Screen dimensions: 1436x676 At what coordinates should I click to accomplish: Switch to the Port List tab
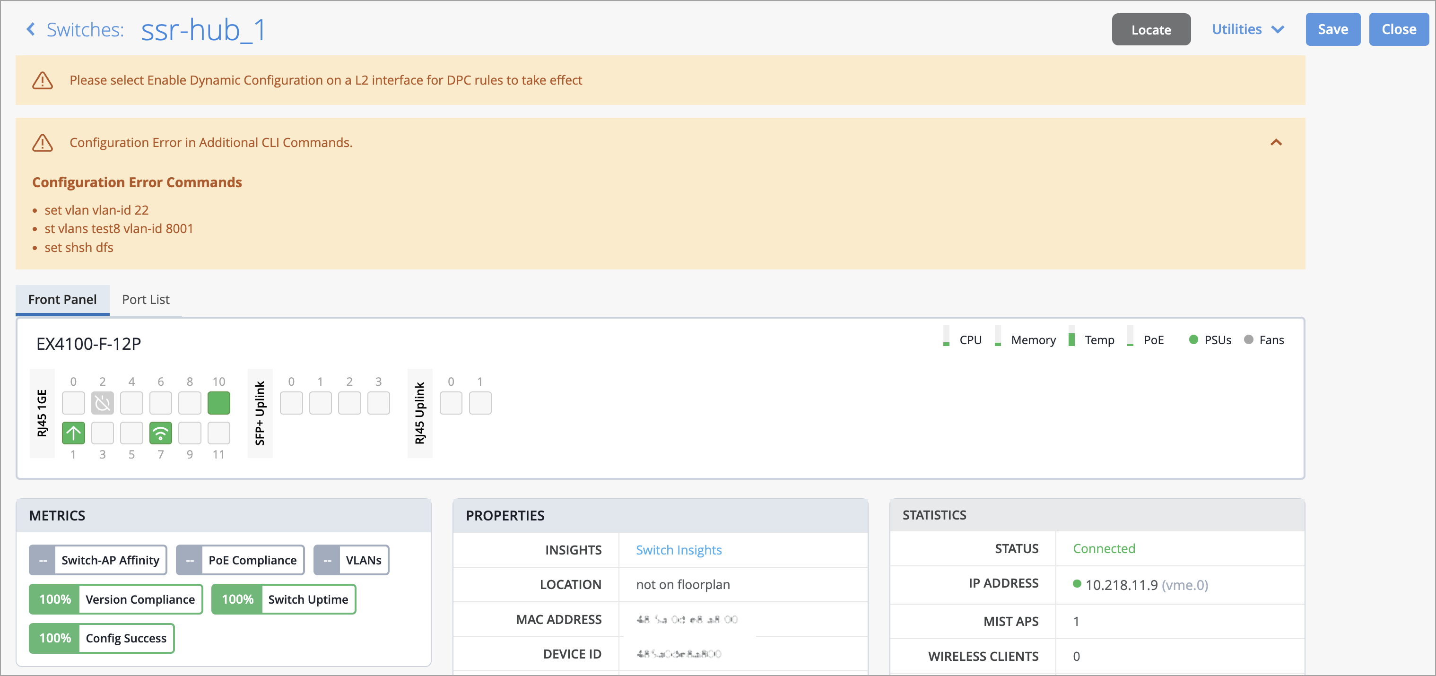(x=146, y=299)
